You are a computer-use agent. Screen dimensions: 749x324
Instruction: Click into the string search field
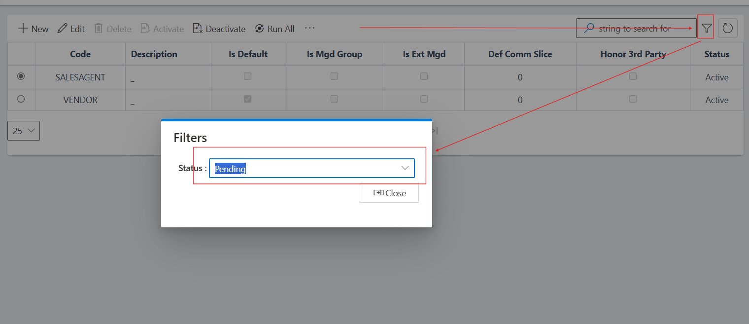636,29
